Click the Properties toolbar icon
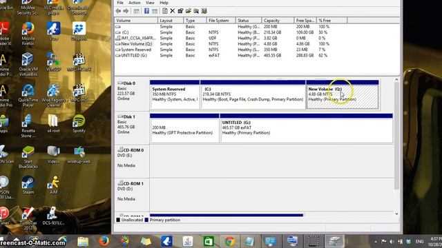This screenshot has height=248, width=442. (x=180, y=11)
